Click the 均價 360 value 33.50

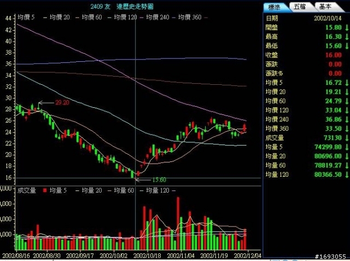point(333,129)
